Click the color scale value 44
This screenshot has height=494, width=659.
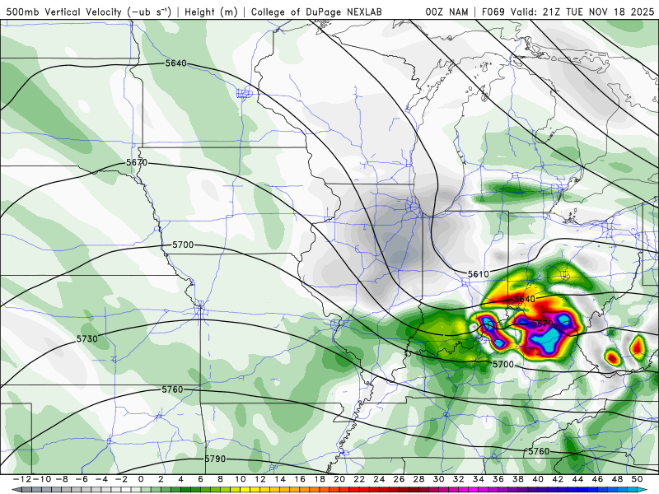(x=577, y=479)
